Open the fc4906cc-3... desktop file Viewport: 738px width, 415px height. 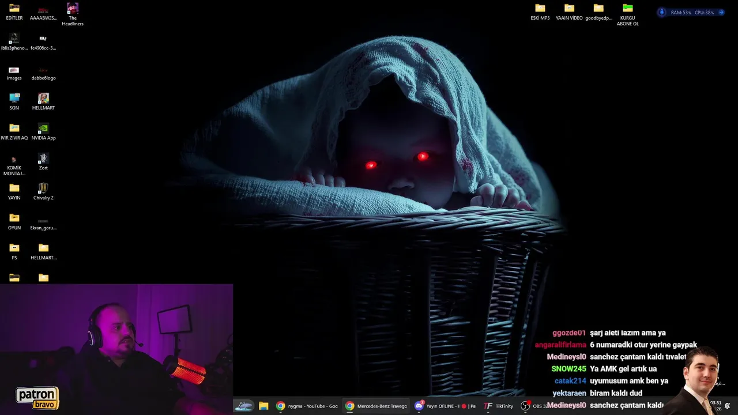[43, 42]
